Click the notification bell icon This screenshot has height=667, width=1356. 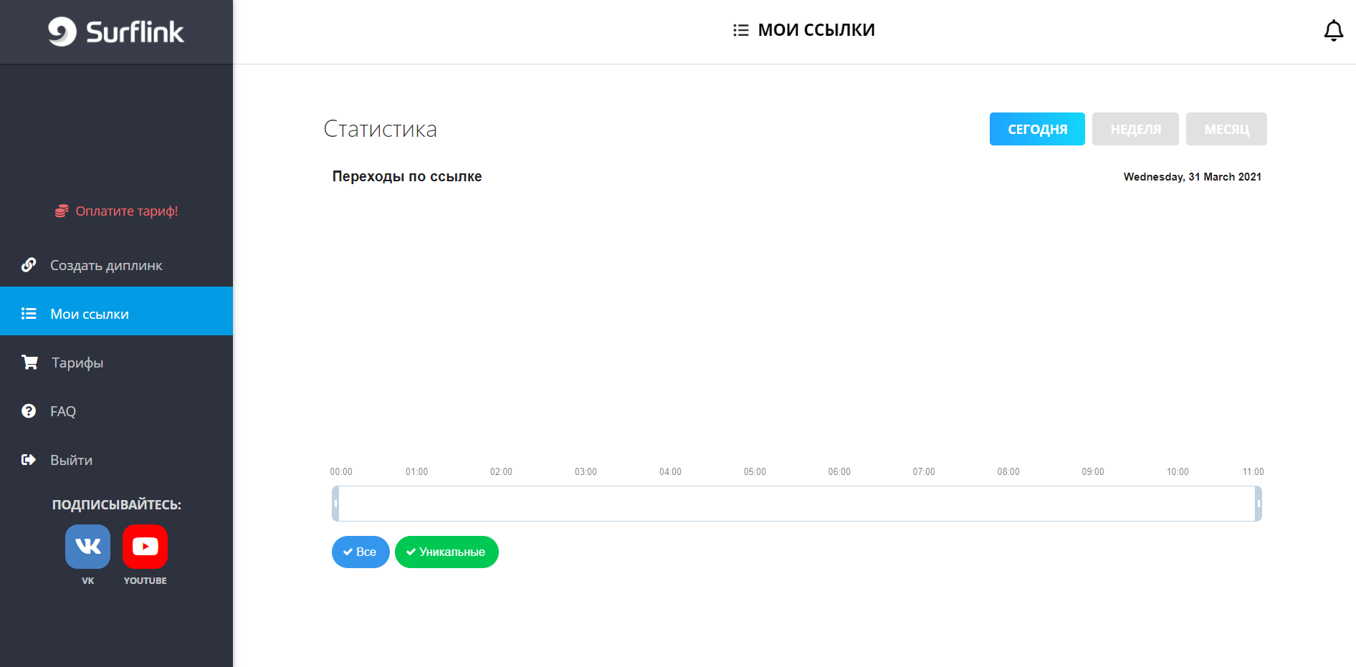tap(1333, 31)
